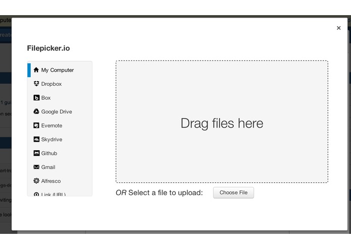Select Skydrive in the sidebar

[60, 139]
